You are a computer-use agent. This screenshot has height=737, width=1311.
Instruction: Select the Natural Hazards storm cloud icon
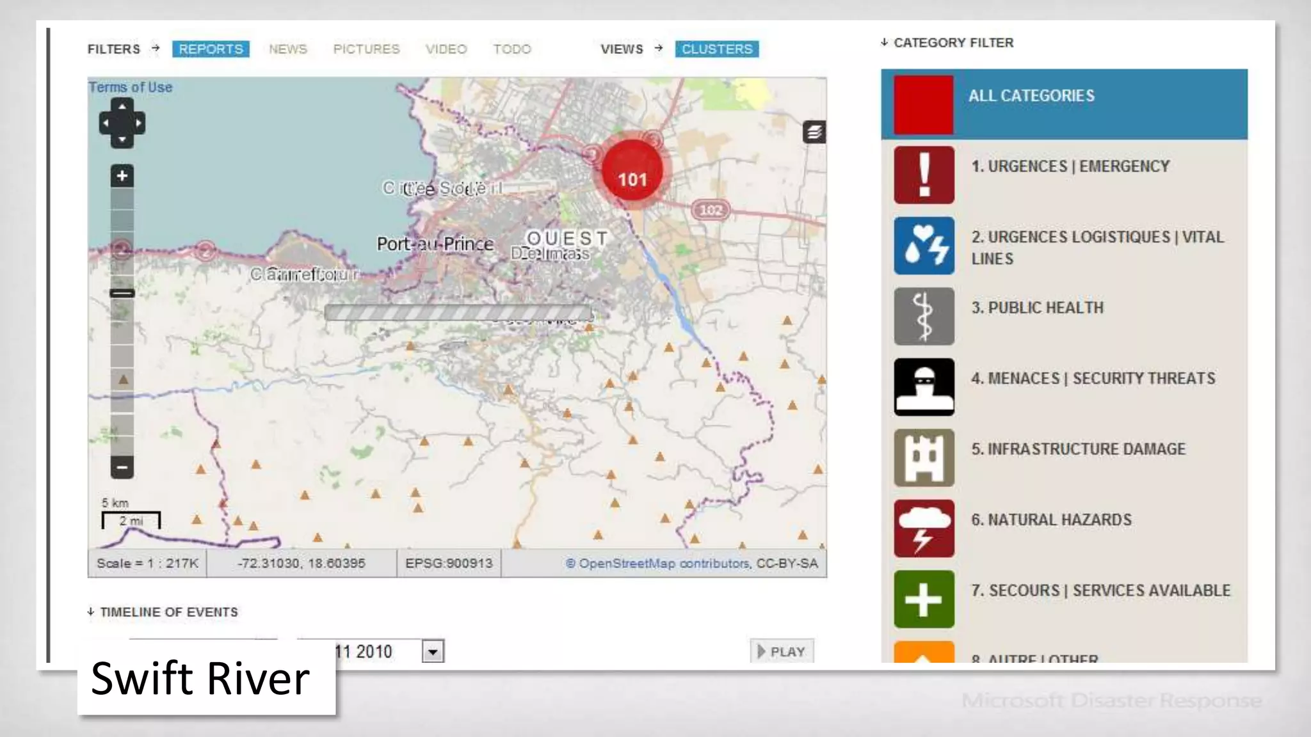click(924, 528)
